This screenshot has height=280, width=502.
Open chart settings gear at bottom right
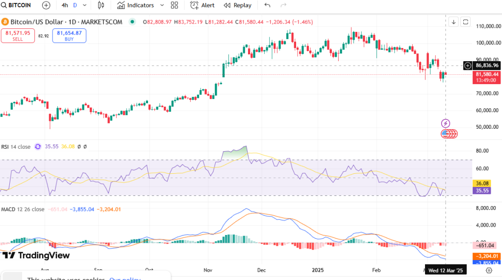[x=489, y=270]
